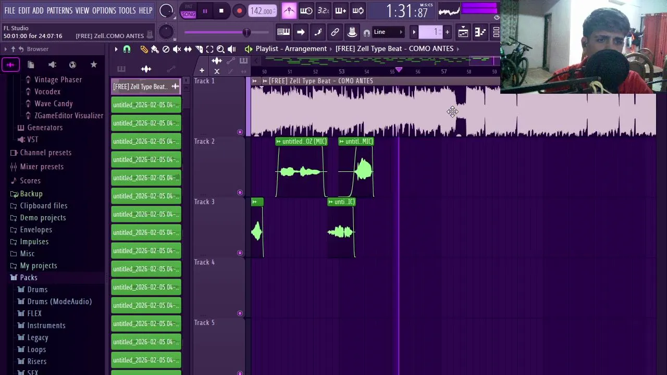Click the arrow step-edit button in the toolbar
Viewport: 667px width, 375px height.
[301, 32]
